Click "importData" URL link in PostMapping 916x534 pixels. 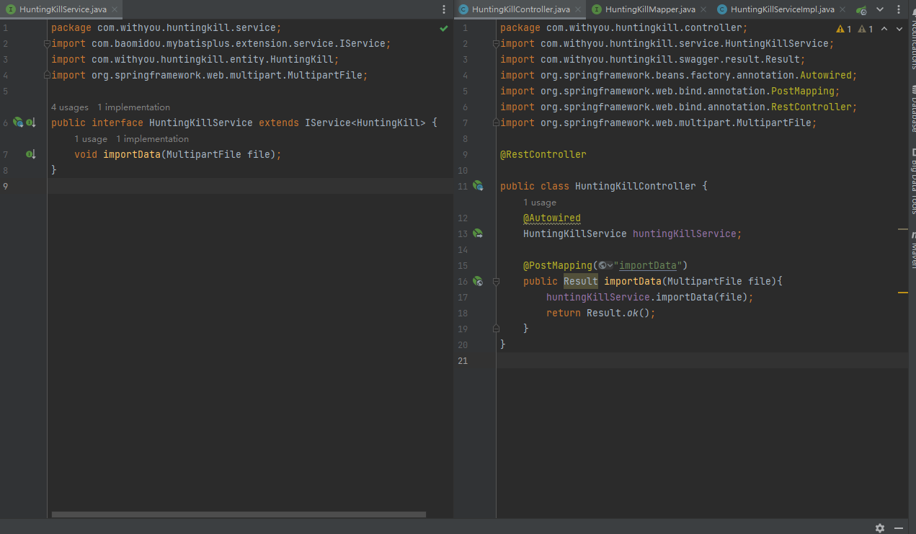pyautogui.click(x=648, y=265)
